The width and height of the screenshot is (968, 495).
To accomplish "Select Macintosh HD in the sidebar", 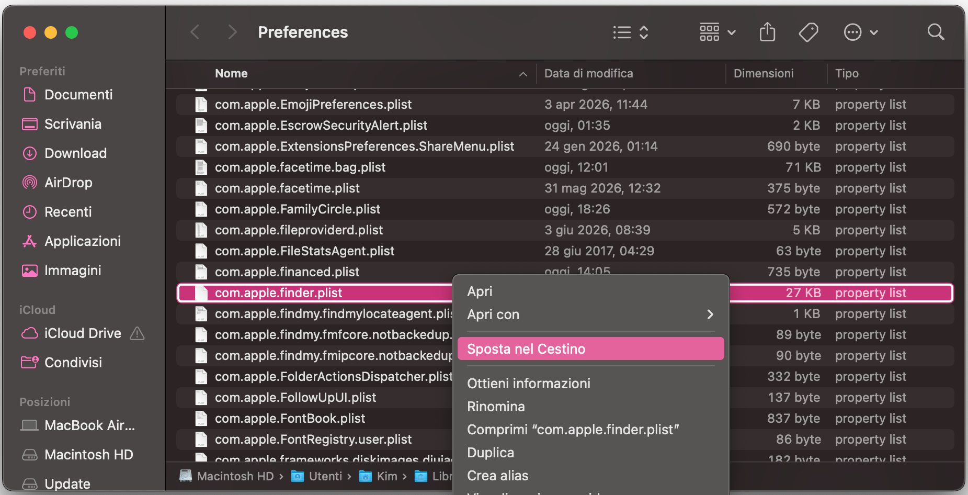I will pos(88,455).
